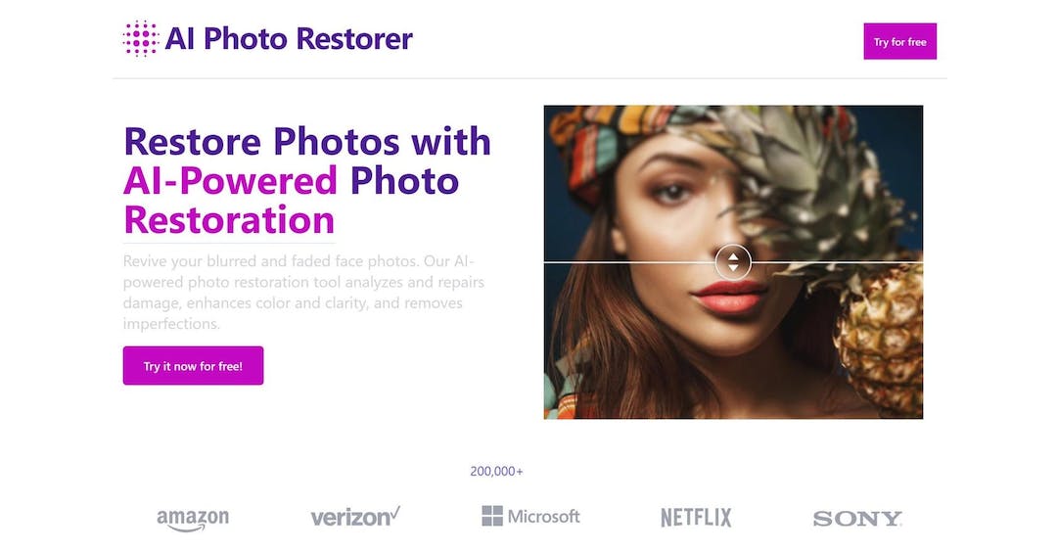Click the Microsoft wordmark text

(x=544, y=517)
